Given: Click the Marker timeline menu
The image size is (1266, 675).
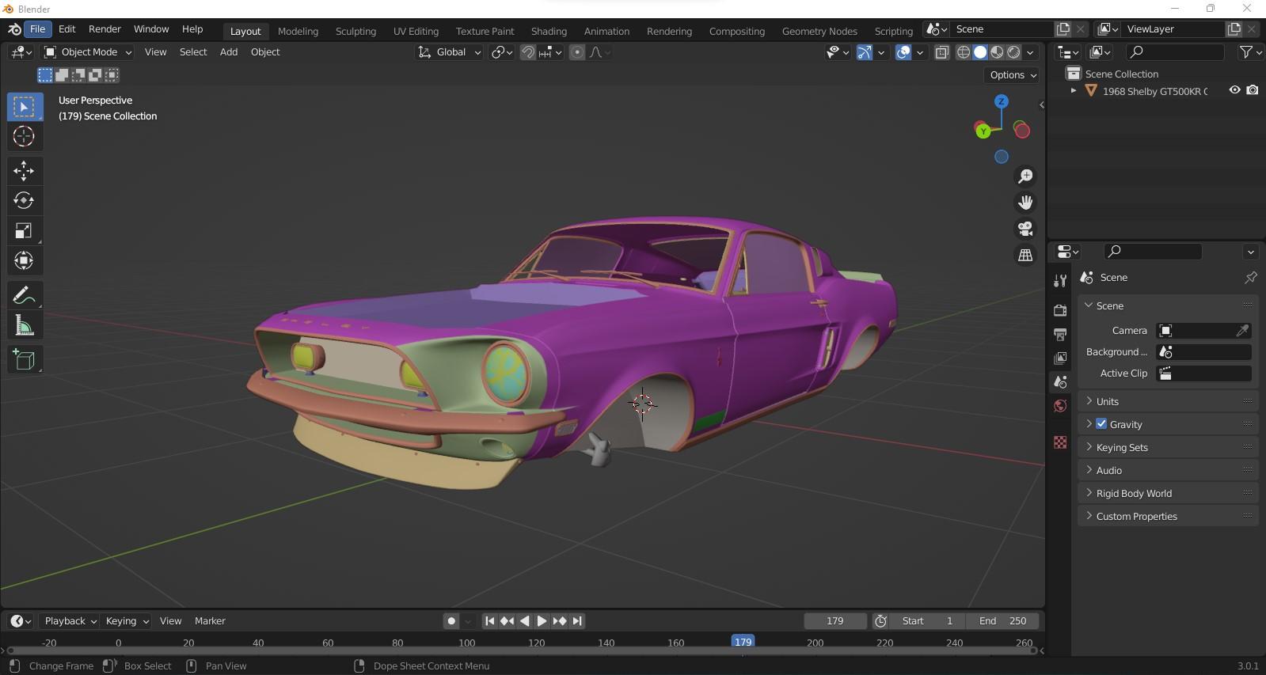Looking at the screenshot, I should [x=210, y=621].
